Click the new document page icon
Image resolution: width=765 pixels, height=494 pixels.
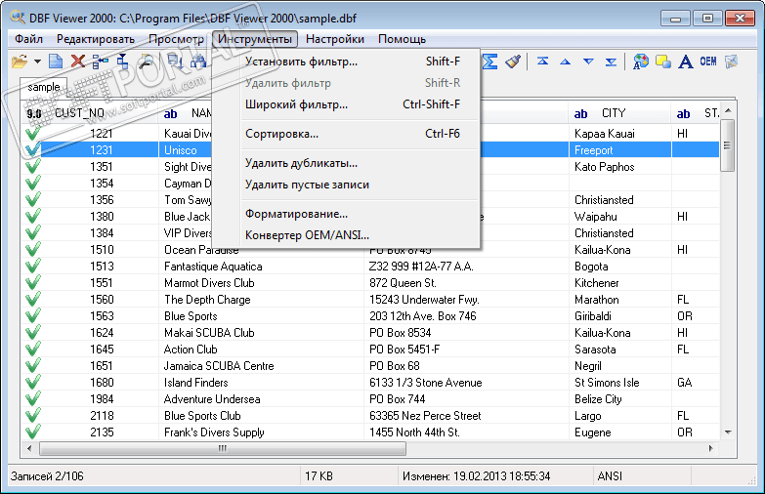tap(56, 62)
